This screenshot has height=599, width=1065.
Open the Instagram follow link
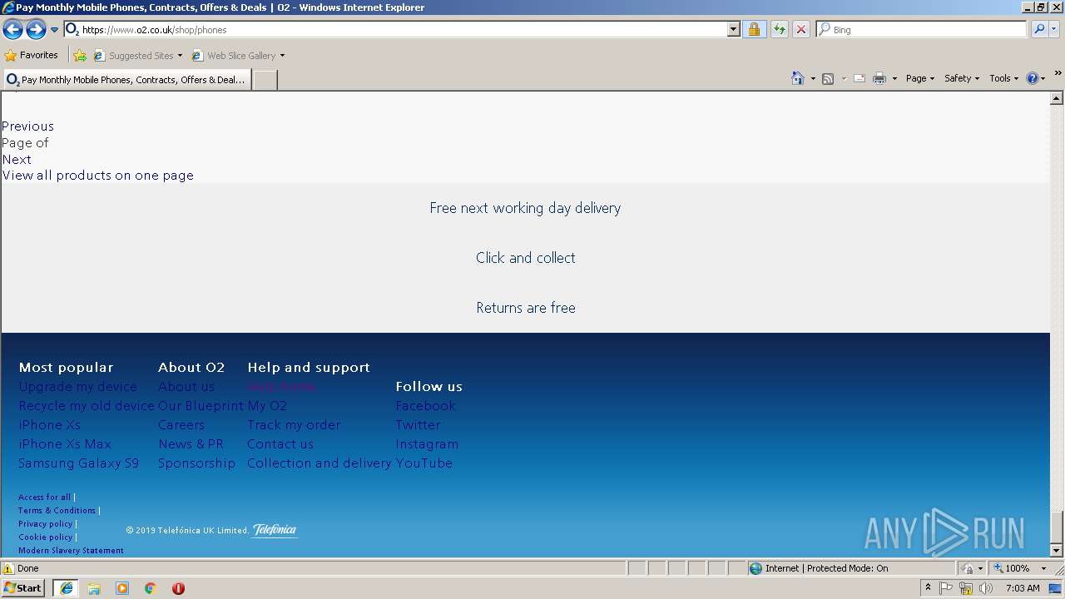(x=427, y=444)
